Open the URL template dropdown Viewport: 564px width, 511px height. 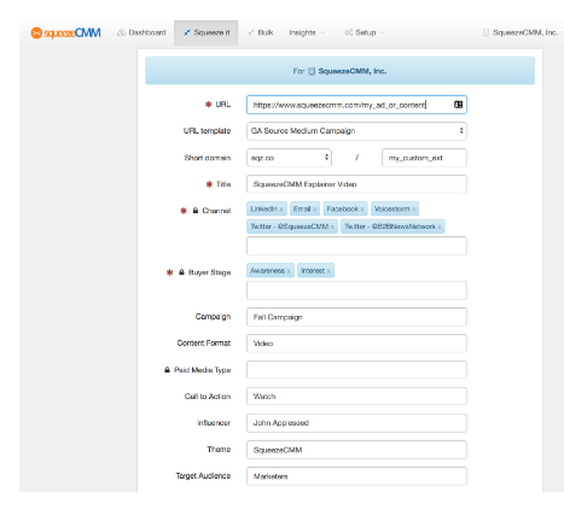coord(356,131)
